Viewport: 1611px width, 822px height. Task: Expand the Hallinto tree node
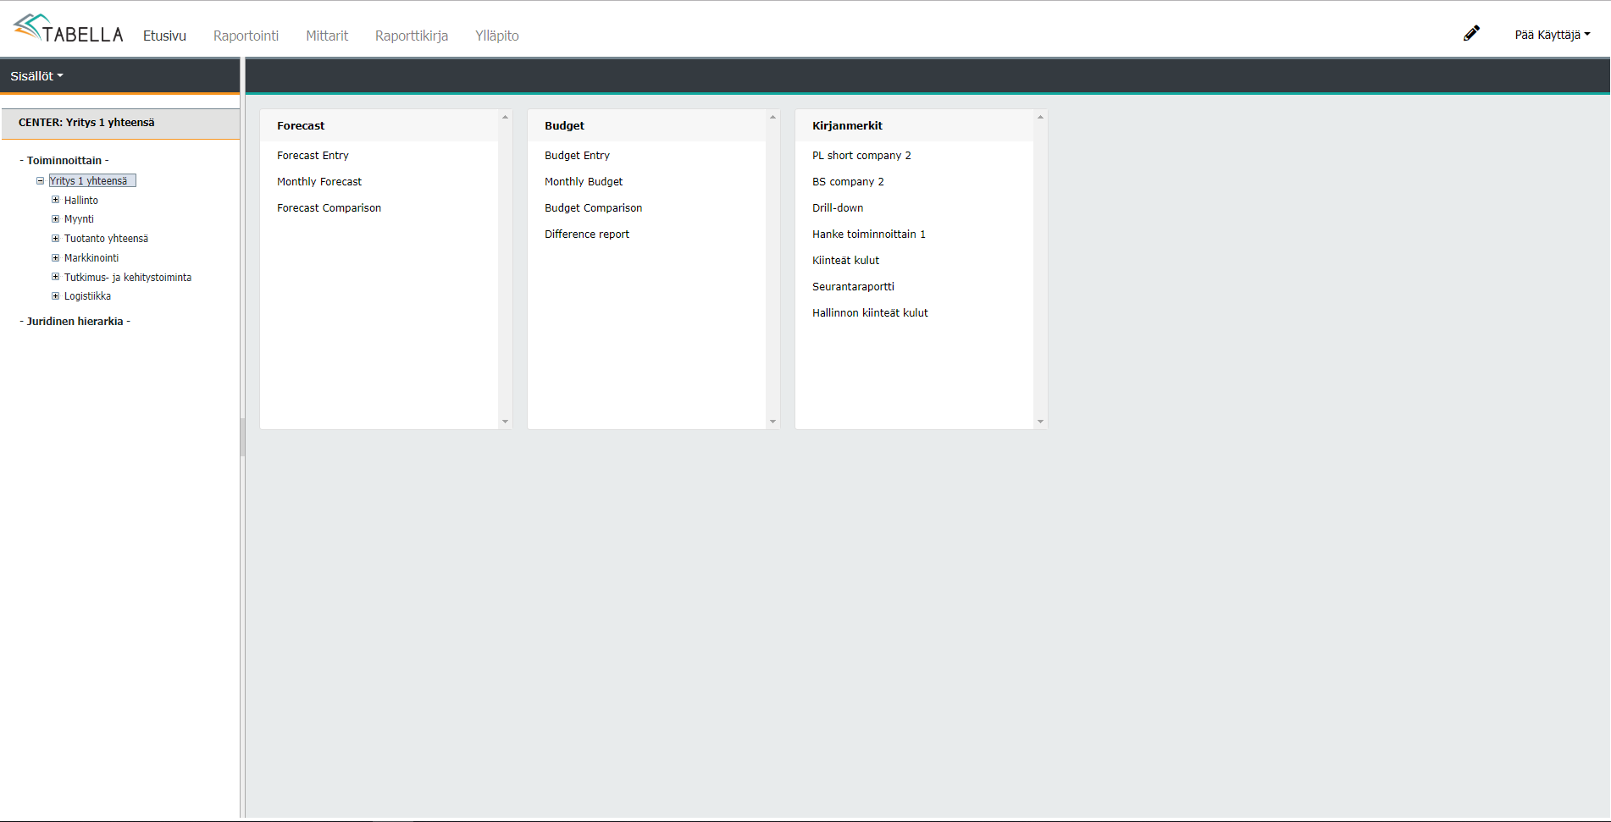pyautogui.click(x=55, y=200)
